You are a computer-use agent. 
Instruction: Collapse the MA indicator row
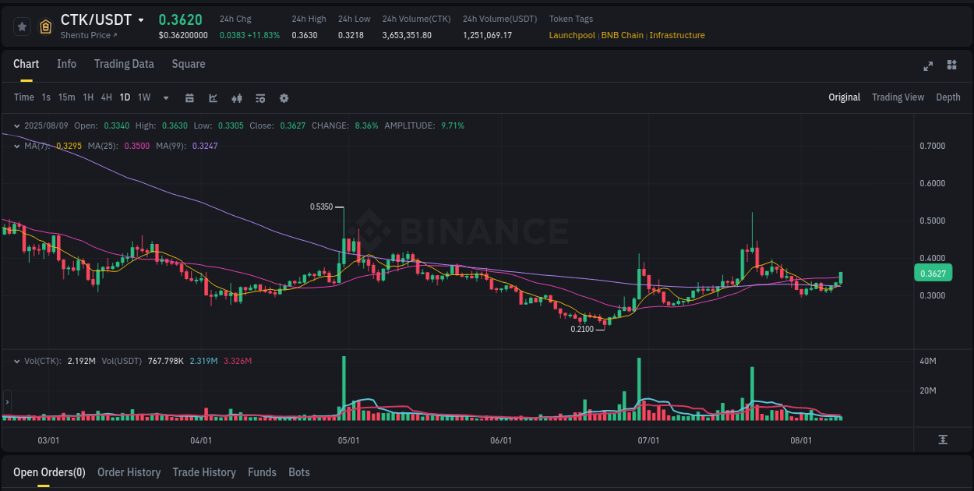(x=17, y=146)
